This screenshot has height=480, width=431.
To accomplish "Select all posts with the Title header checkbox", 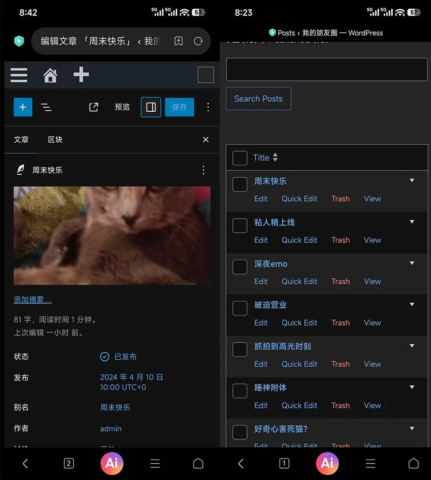I will tap(240, 158).
